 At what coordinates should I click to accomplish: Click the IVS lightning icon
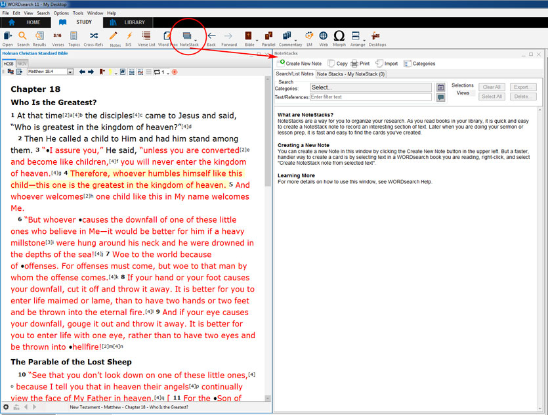coord(129,36)
